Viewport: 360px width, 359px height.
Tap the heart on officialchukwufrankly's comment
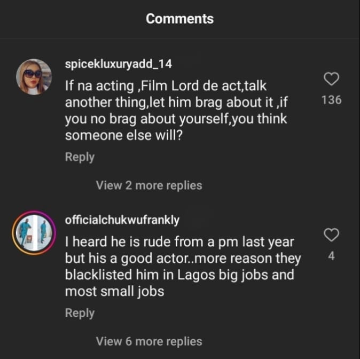tap(332, 235)
